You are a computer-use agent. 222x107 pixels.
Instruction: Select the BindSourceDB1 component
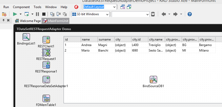[x=153, y=80]
